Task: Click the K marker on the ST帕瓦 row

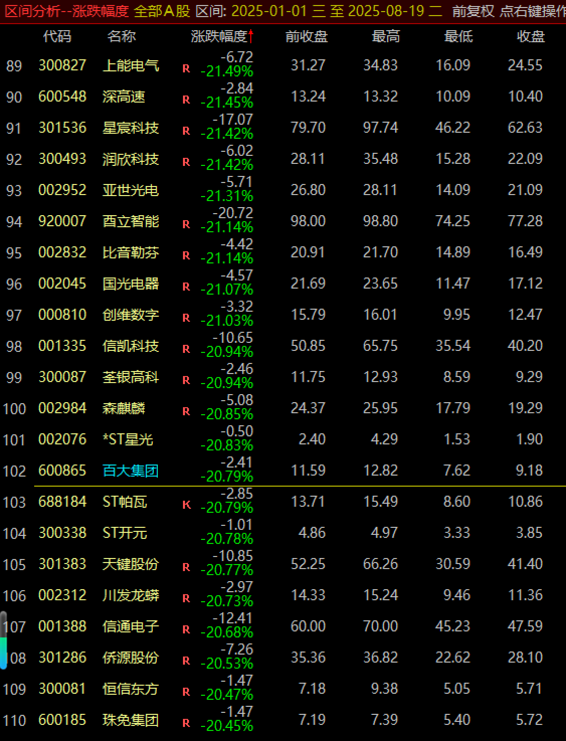Action: pyautogui.click(x=186, y=505)
